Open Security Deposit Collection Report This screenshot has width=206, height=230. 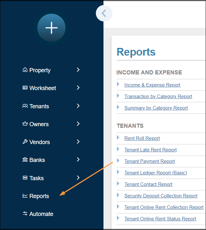point(161,196)
